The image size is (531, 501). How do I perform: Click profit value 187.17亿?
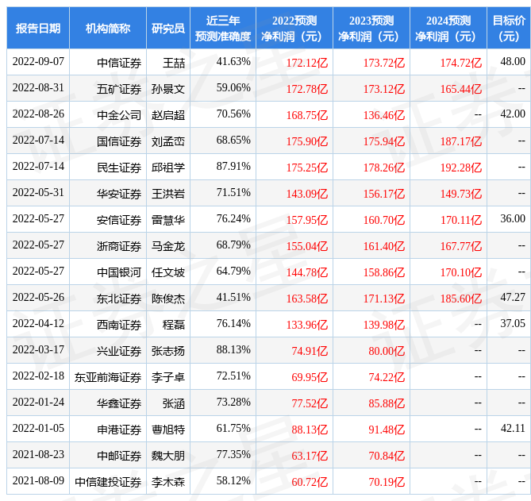[x=461, y=141]
